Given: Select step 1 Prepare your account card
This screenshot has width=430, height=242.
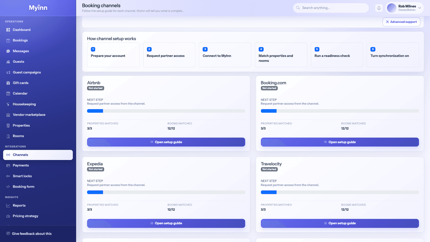Looking at the screenshot, I should click(113, 55).
